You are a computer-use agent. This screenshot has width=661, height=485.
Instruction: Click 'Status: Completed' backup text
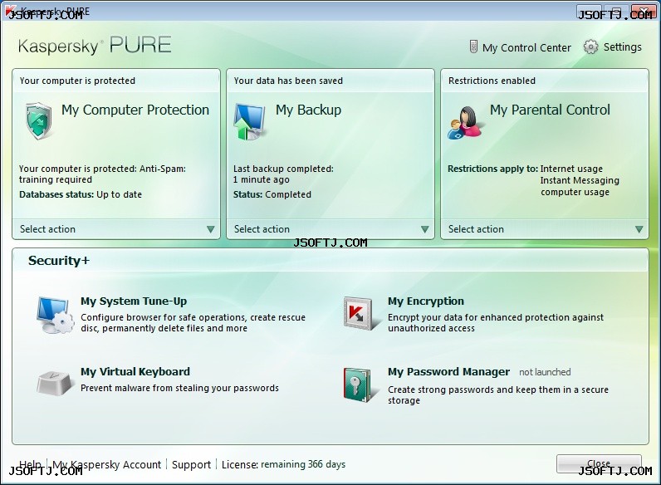pos(272,194)
